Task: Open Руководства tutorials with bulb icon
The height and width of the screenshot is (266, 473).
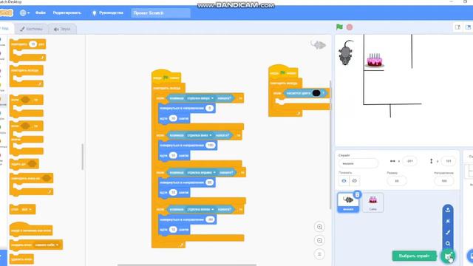Action: click(x=108, y=13)
